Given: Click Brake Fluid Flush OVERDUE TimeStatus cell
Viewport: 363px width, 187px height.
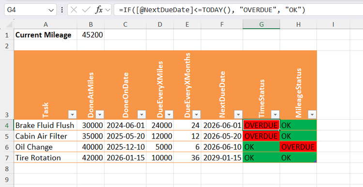Looking at the screenshot, I should 261,125.
